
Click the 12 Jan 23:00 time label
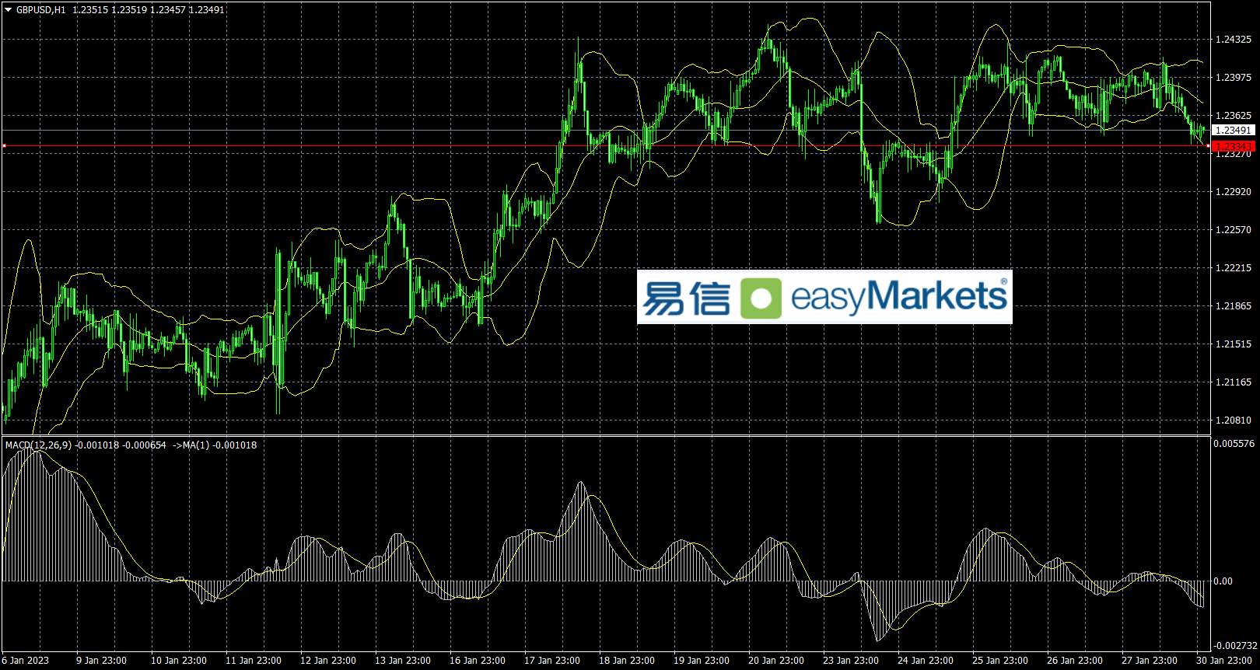click(328, 661)
